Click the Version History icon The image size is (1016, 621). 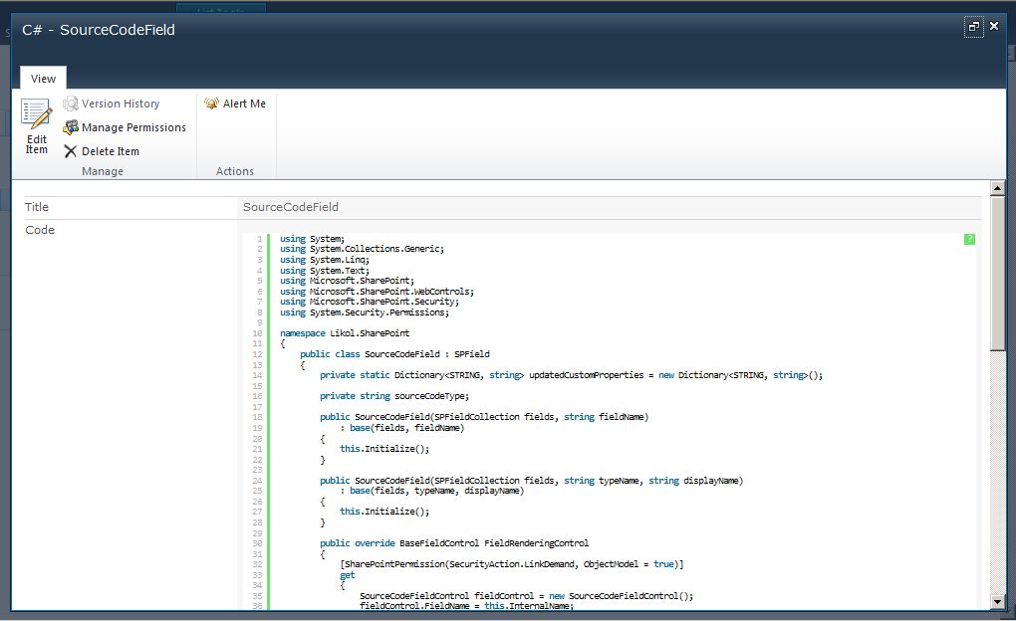click(x=70, y=103)
